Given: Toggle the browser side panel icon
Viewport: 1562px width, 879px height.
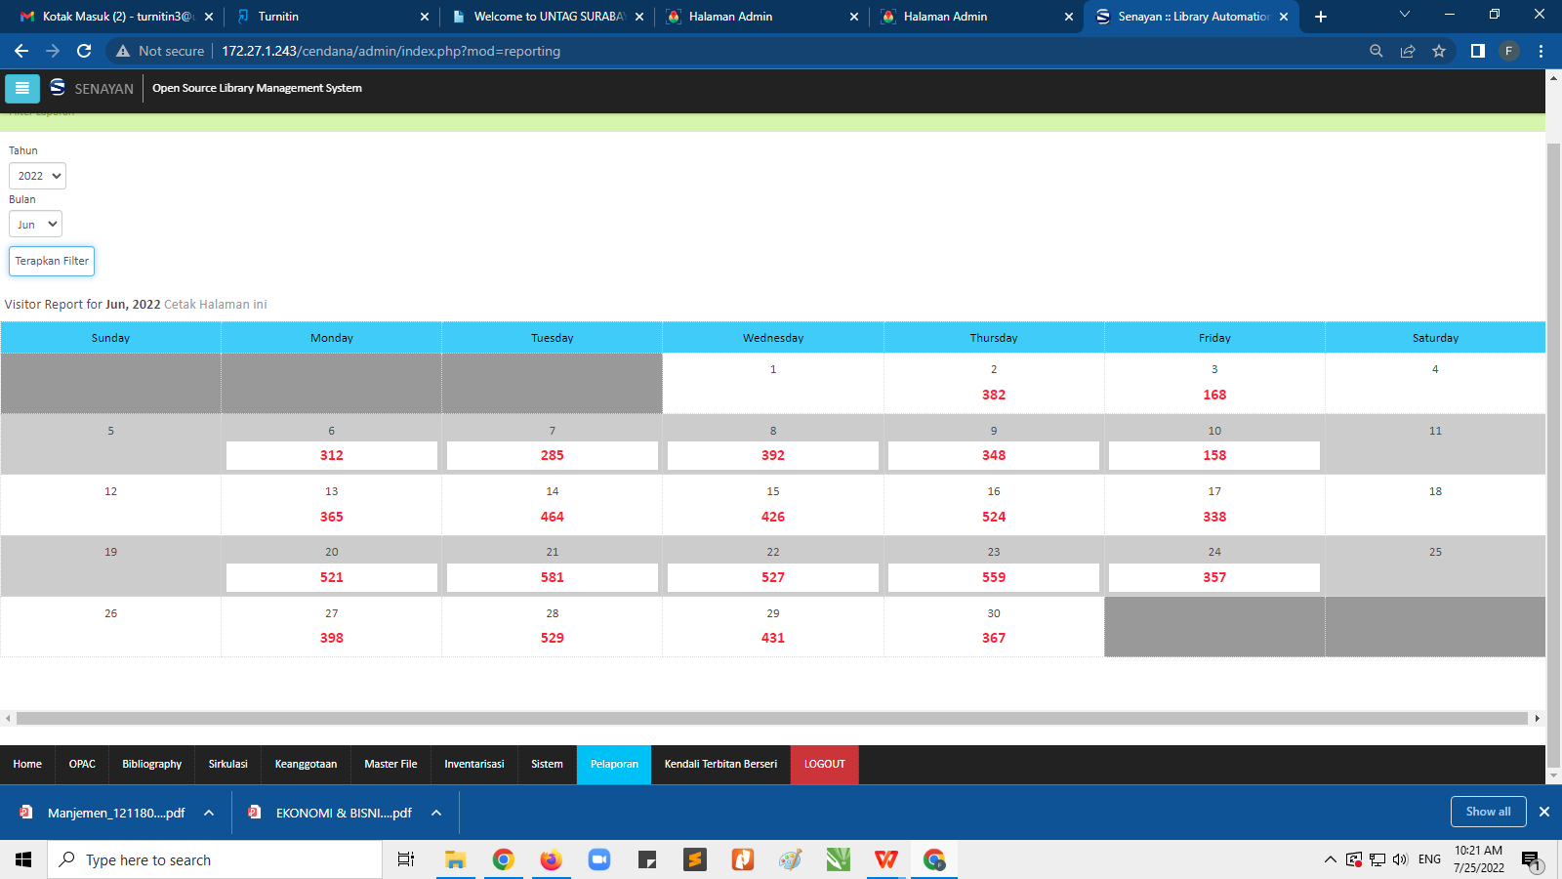Looking at the screenshot, I should [x=1478, y=51].
